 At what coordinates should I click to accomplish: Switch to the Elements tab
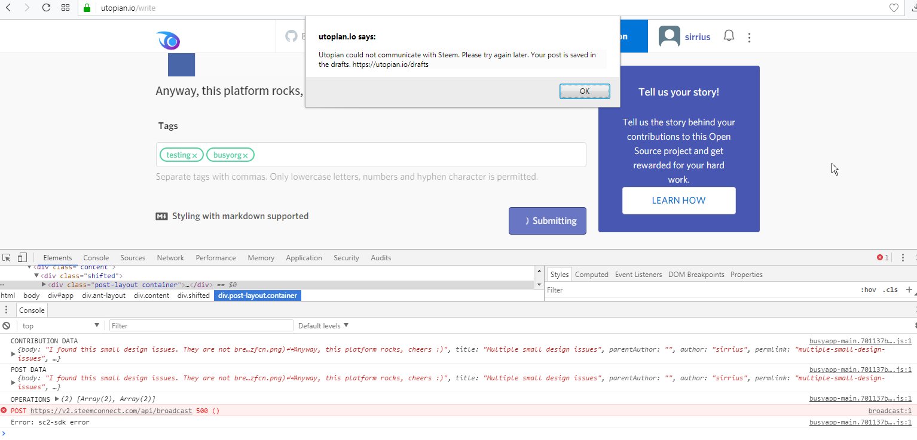[x=57, y=258]
